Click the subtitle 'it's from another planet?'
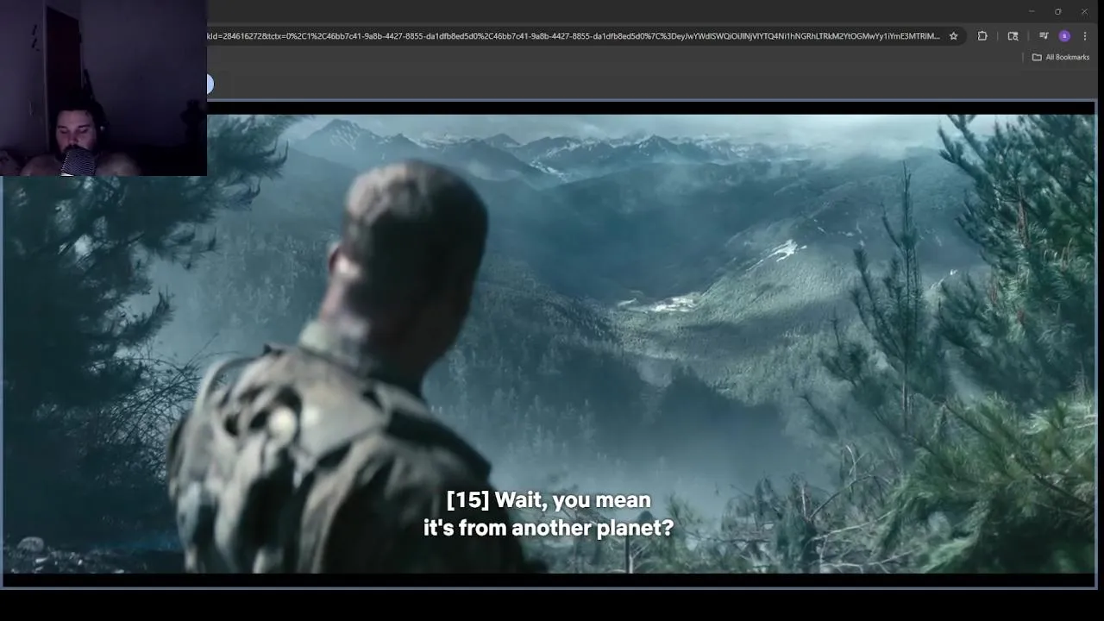1104x621 pixels. click(549, 528)
